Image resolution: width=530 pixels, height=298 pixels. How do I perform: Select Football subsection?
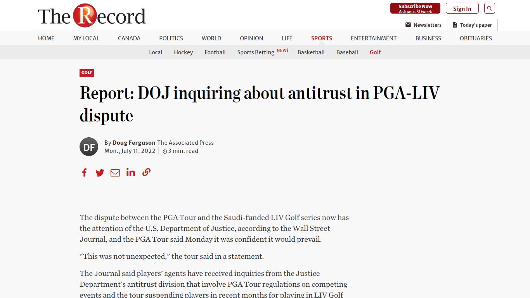(x=215, y=52)
